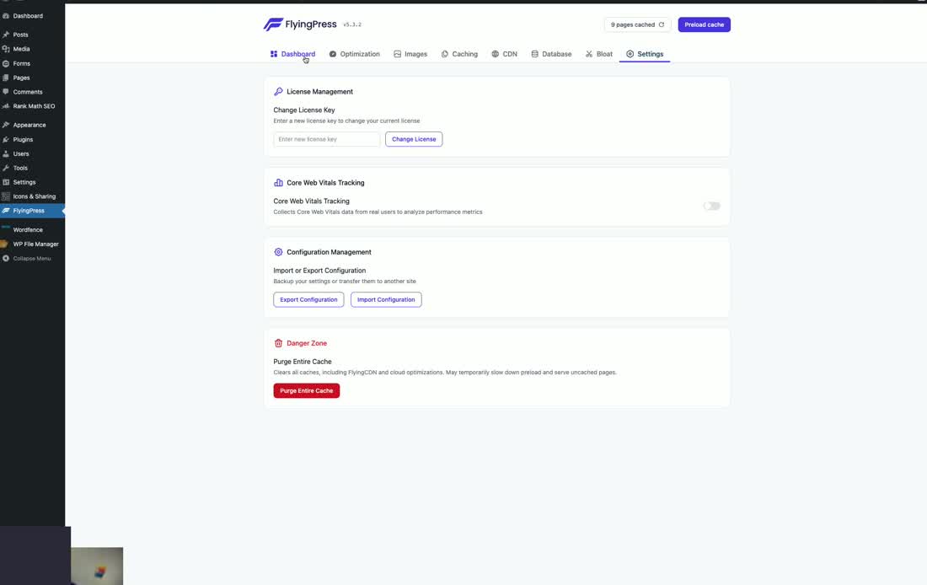Click the Caching tab icon
Screen dimensions: 927x585
click(445, 54)
